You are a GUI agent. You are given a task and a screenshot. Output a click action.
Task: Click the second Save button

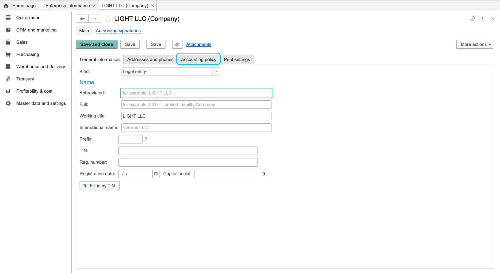click(156, 44)
